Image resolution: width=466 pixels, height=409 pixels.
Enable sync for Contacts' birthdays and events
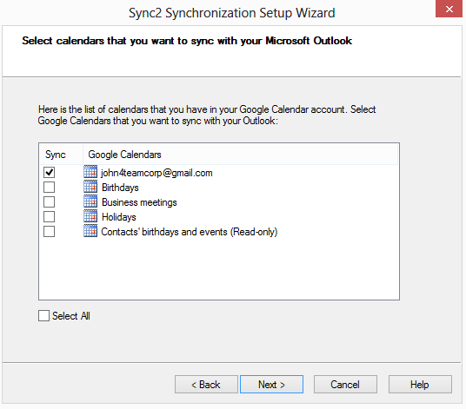tap(49, 232)
